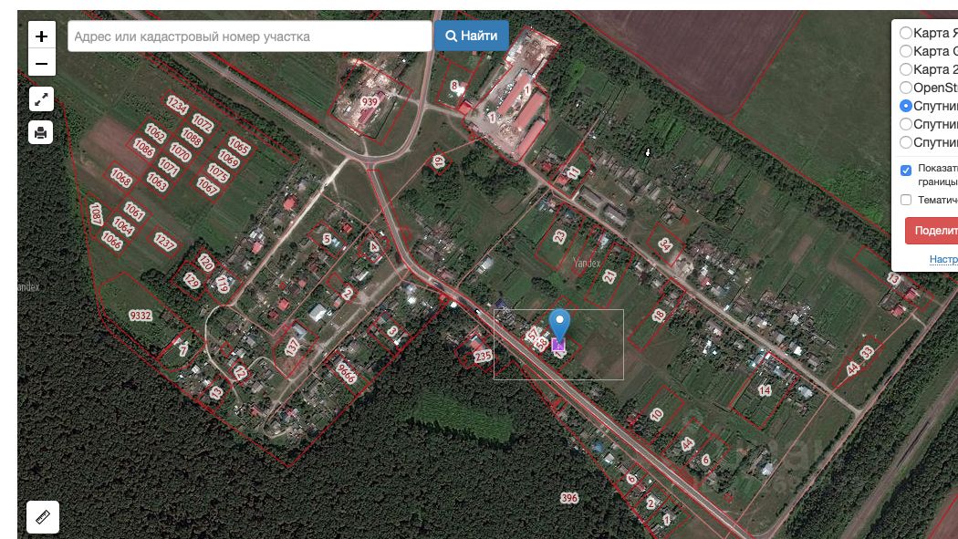Select parcel labeled 18
The height and width of the screenshot is (539, 958).
click(x=658, y=315)
